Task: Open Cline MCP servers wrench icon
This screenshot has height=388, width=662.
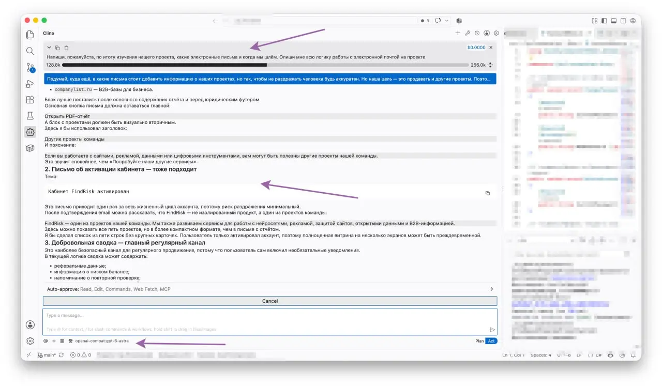Action: (468, 33)
